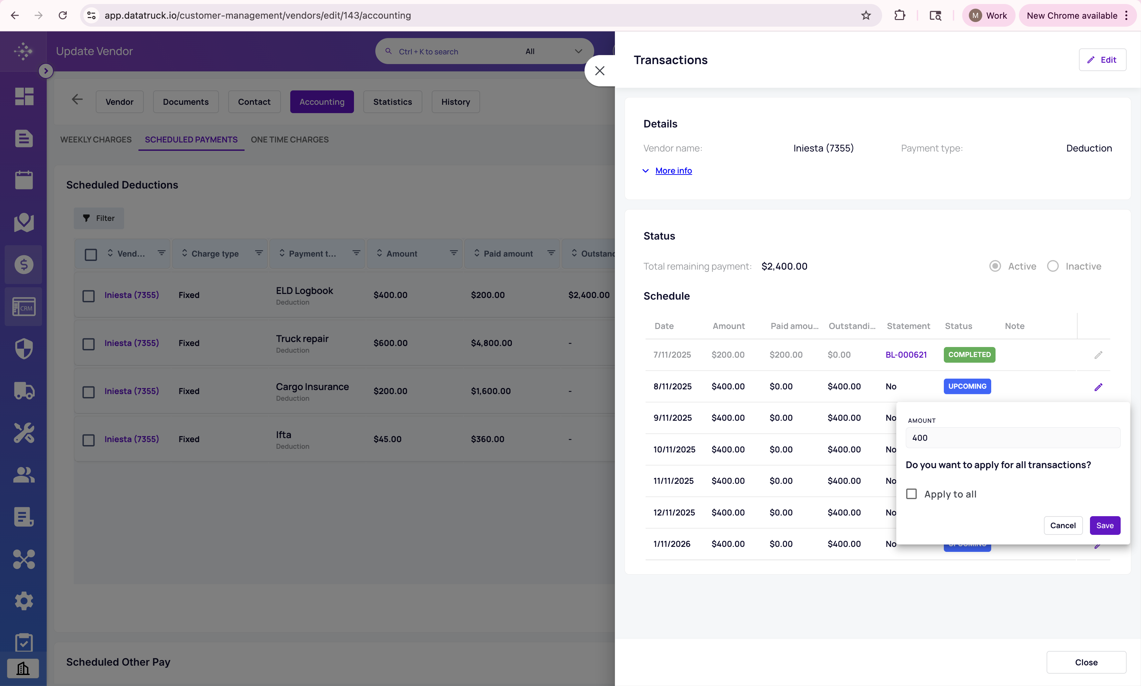Open the documents sidebar icon
Image resolution: width=1141 pixels, height=686 pixels.
24,138
